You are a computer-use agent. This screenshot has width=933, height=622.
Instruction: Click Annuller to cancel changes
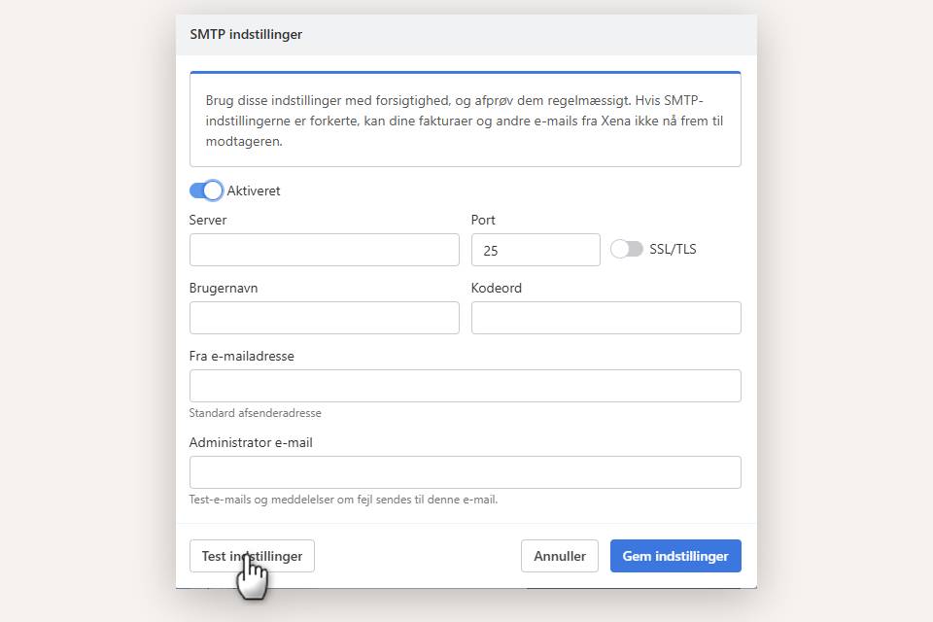559,555
